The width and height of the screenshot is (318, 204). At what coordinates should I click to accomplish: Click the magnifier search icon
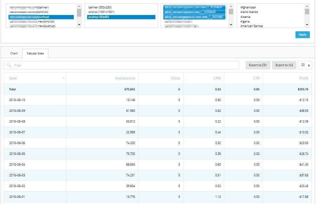[x=9, y=65]
